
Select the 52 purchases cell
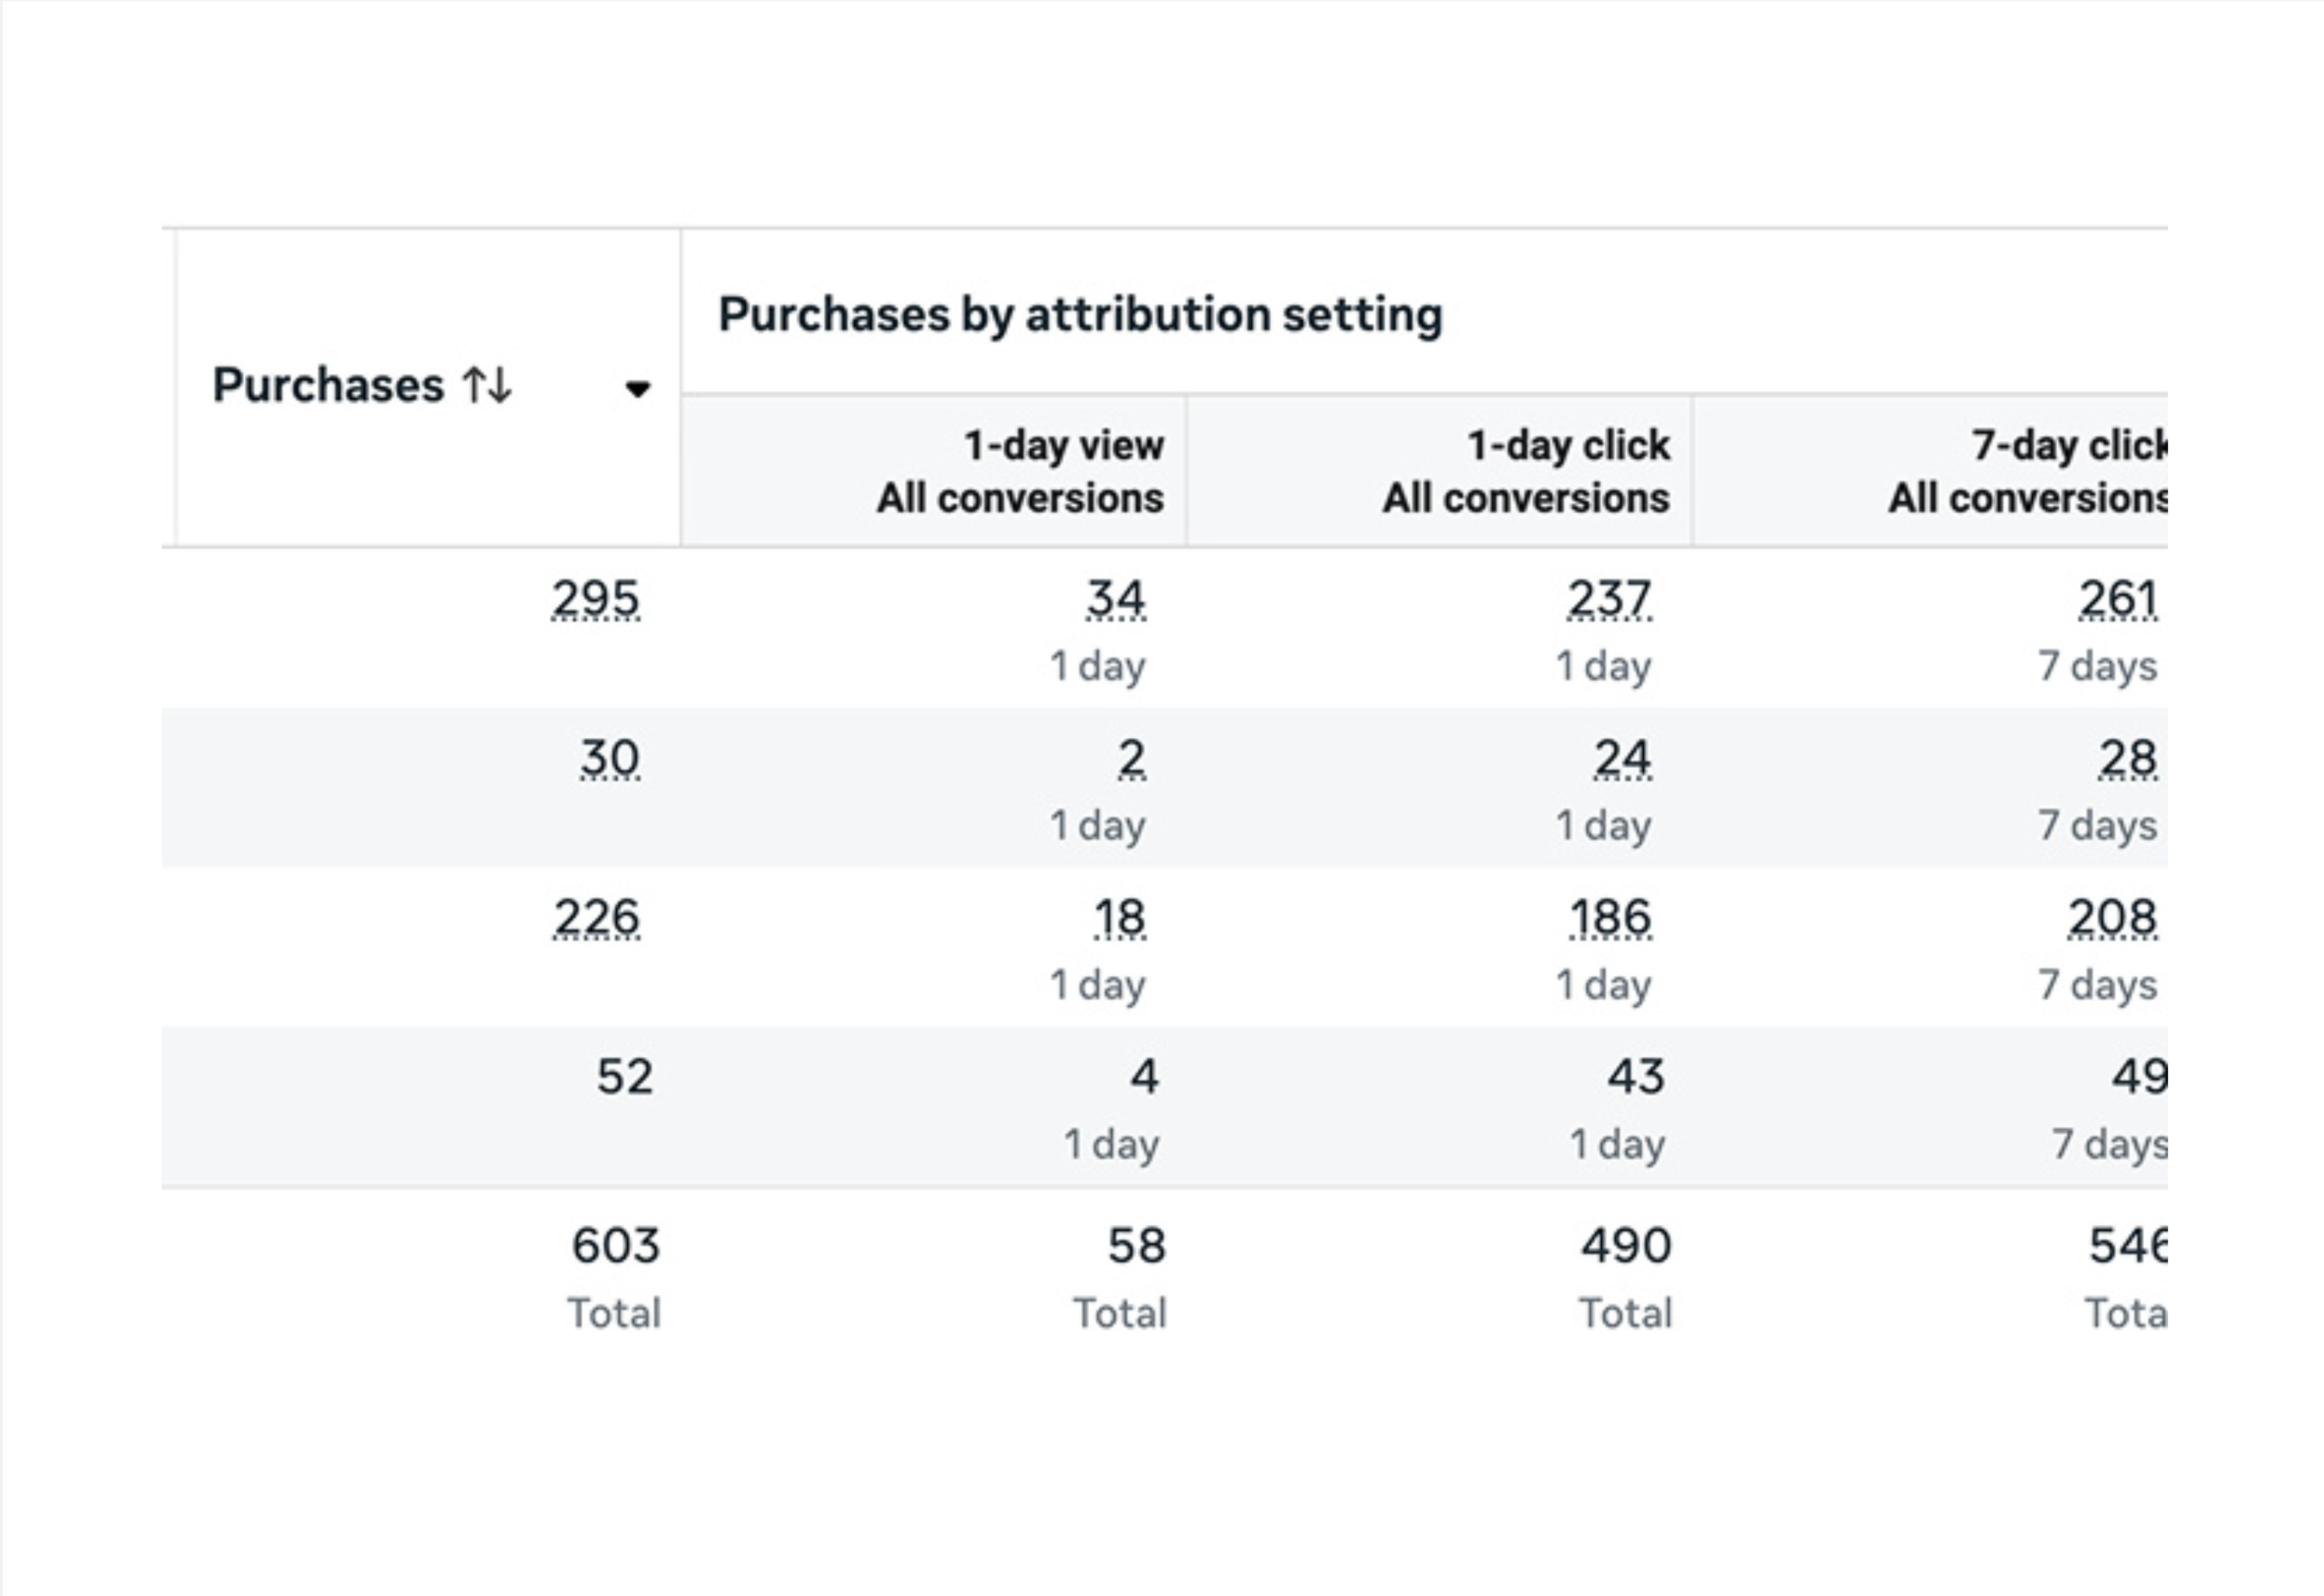pos(624,1076)
